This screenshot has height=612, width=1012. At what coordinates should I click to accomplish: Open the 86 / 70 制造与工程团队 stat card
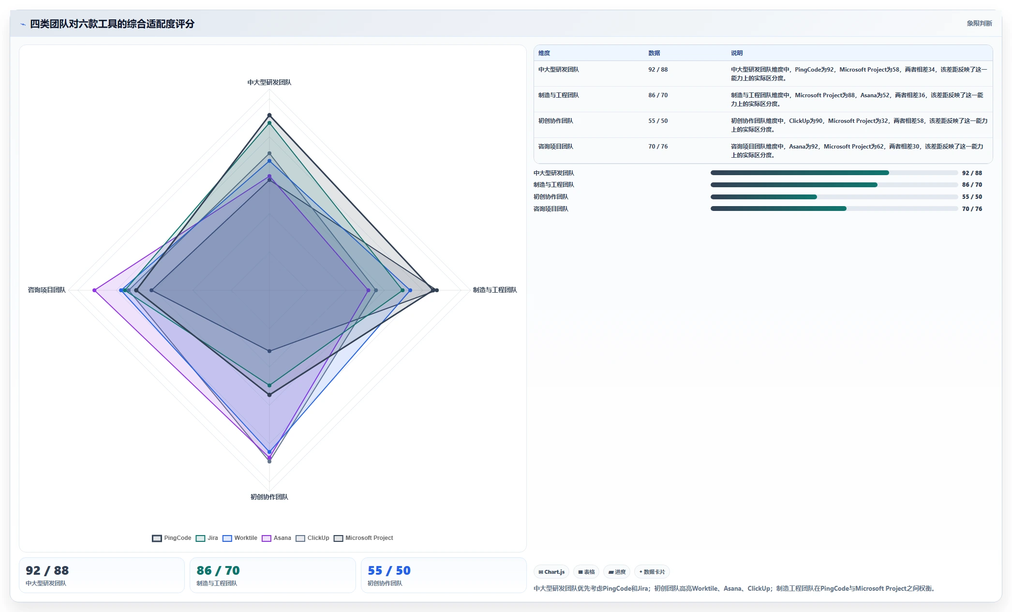pos(272,575)
